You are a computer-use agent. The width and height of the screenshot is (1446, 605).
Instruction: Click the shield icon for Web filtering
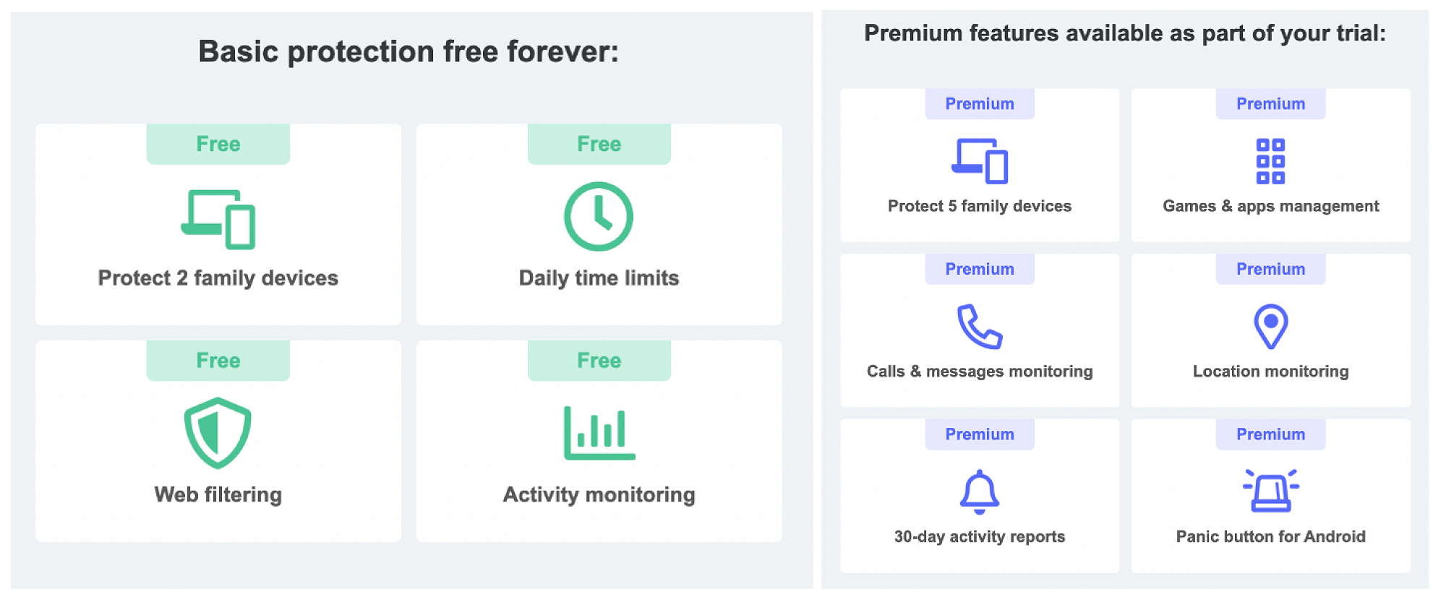pyautogui.click(x=218, y=432)
